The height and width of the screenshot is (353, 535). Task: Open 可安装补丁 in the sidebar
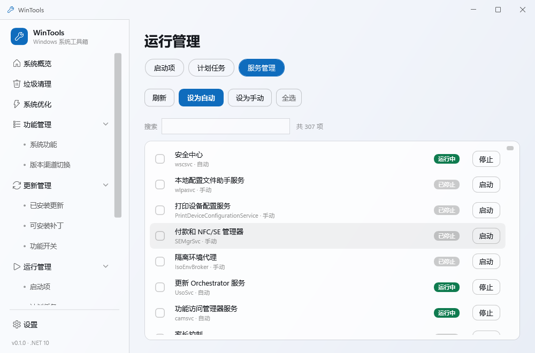click(x=47, y=226)
